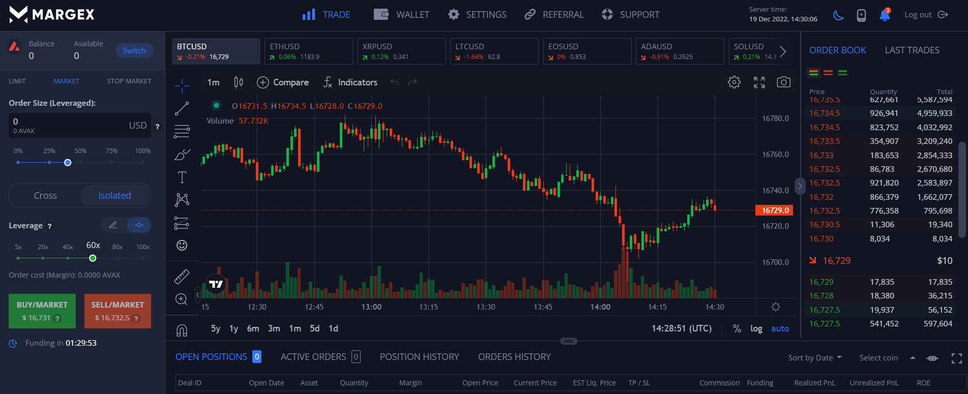Screen dimensions: 968x394
Task: Switch to dark mode moon icon
Action: tap(838, 15)
